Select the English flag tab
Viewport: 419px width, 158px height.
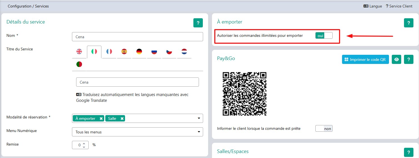tap(79, 51)
